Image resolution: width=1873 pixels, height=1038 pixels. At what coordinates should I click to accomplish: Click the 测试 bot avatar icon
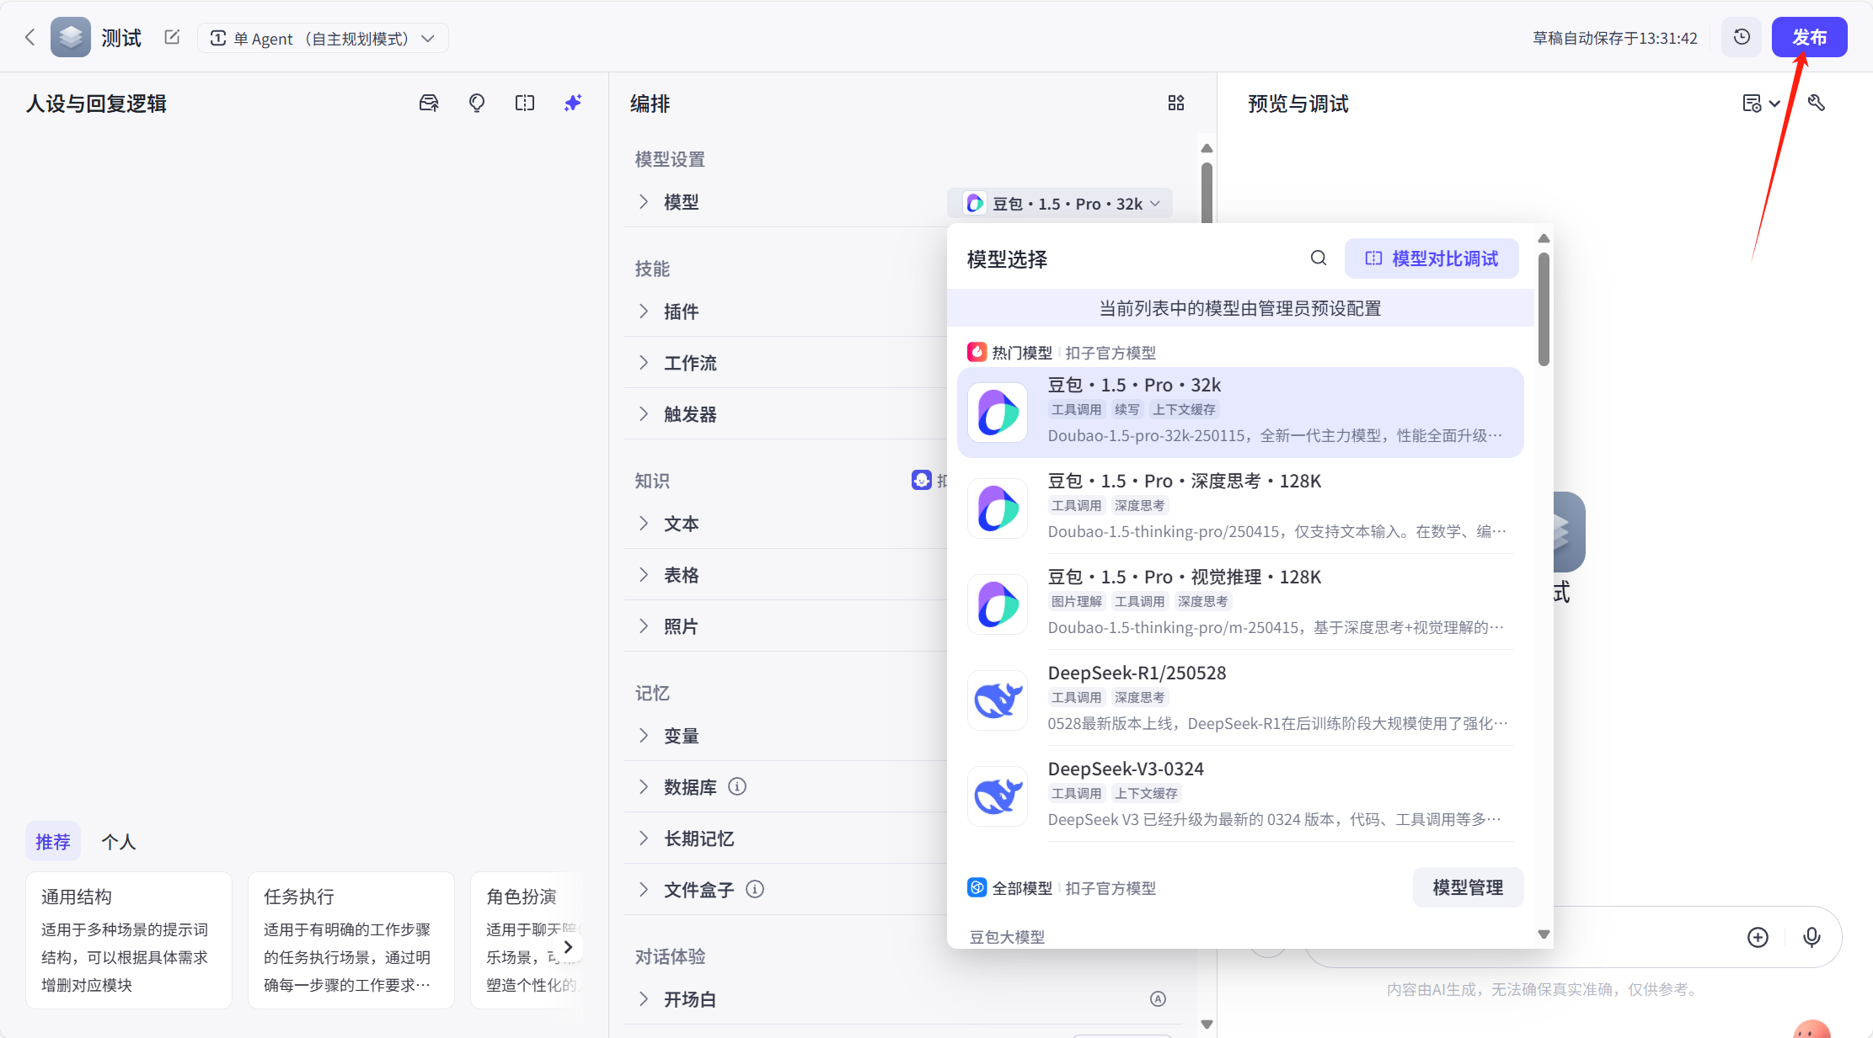pyautogui.click(x=71, y=37)
